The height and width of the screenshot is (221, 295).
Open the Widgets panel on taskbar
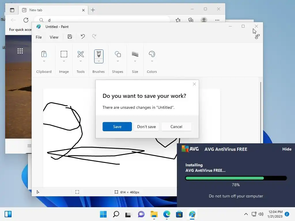point(8,214)
